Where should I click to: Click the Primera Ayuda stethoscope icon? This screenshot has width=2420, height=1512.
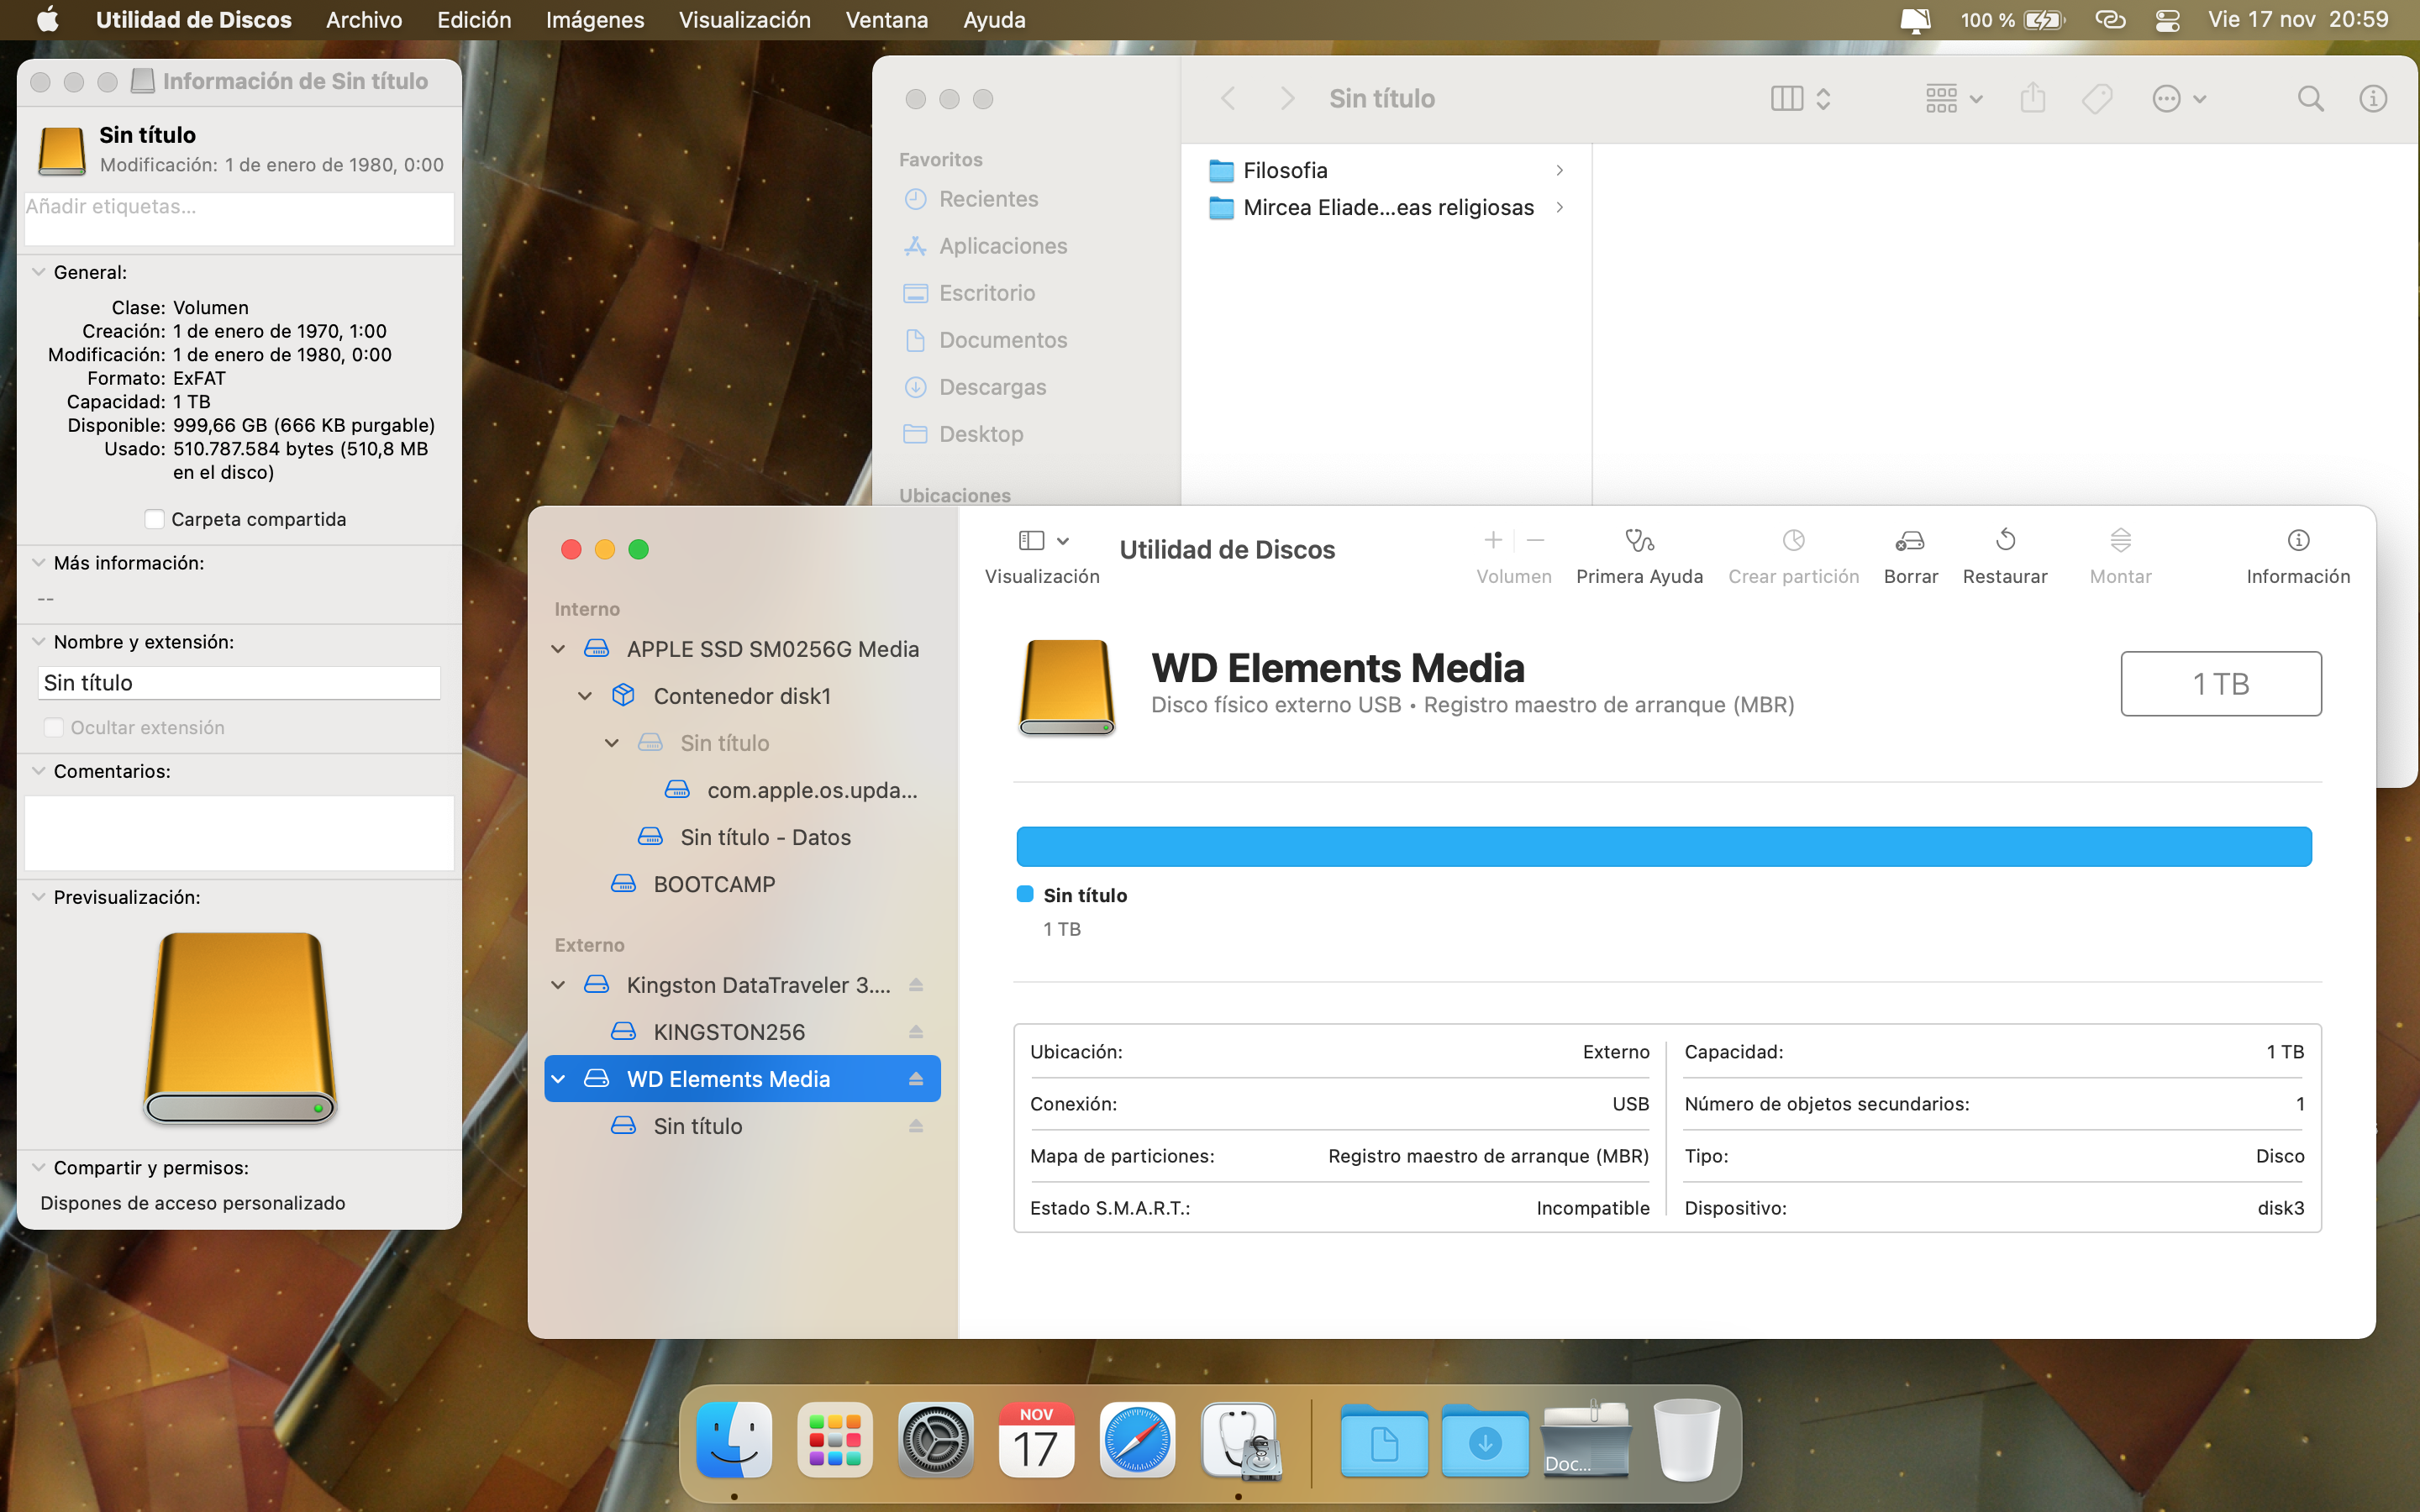[1638, 541]
